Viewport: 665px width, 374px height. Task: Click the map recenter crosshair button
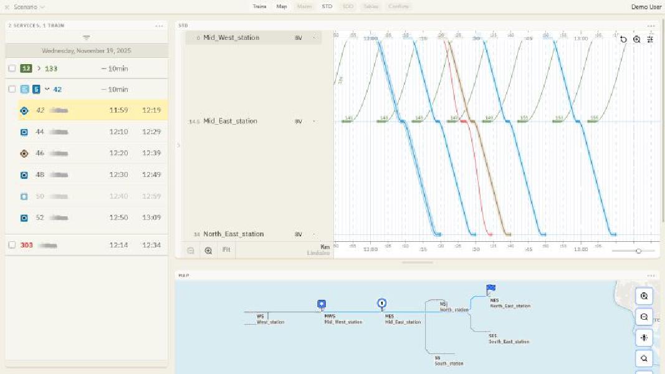tap(644, 338)
